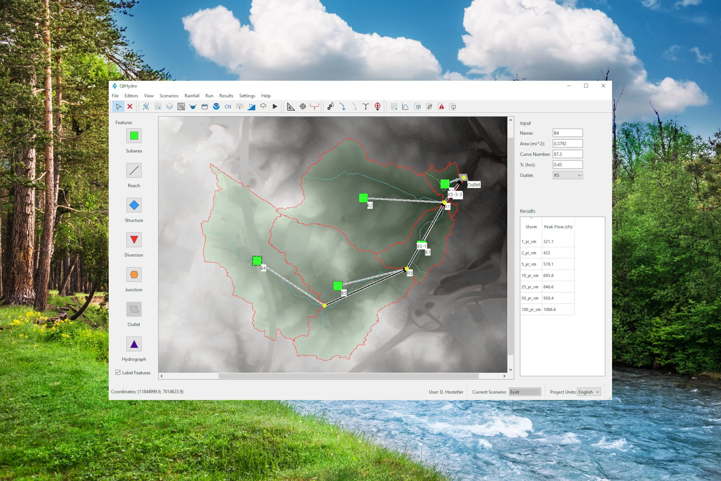Open the Scenarios menu
721x481 pixels.
[x=169, y=96]
